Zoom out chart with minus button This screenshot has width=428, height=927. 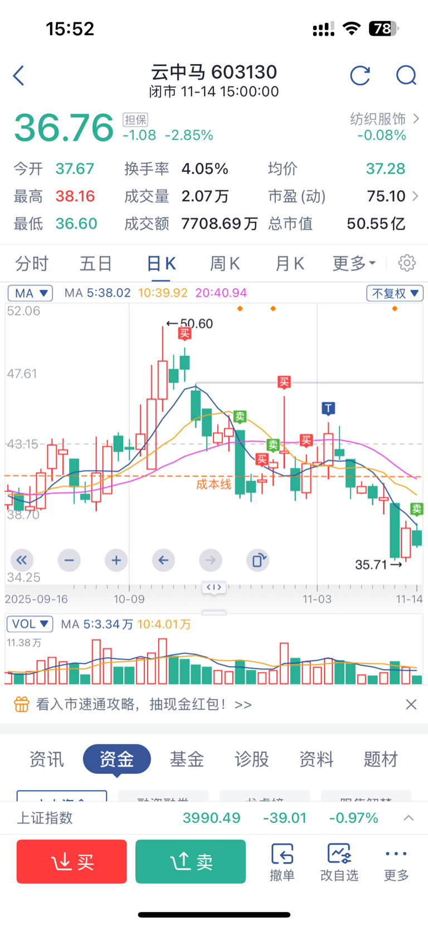click(69, 560)
